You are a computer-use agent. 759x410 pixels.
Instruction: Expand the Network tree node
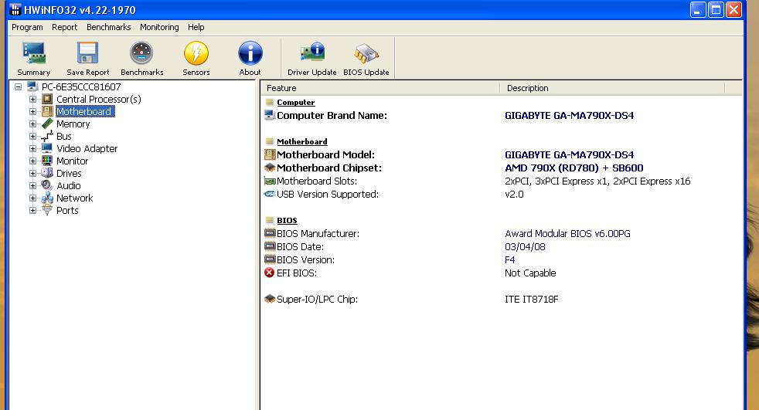(x=33, y=198)
